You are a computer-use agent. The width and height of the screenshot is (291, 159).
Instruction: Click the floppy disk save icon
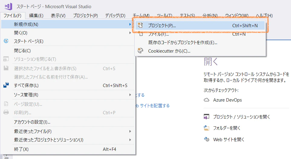[6, 68]
